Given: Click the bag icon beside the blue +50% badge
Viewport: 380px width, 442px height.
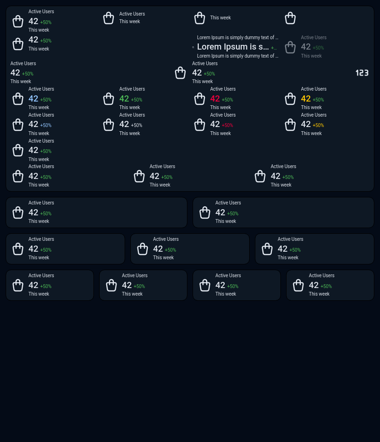Looking at the screenshot, I should [x=18, y=125].
